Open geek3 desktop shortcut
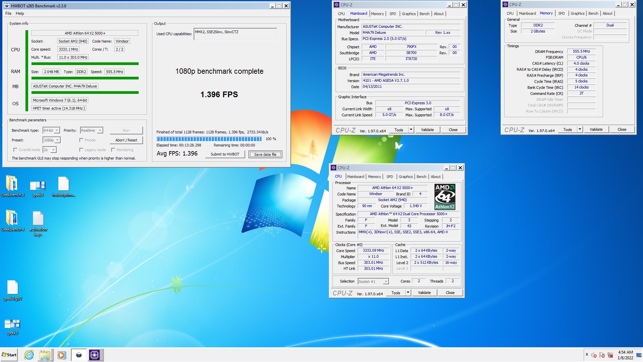Viewport: 643px width, 362px height. click(x=12, y=326)
